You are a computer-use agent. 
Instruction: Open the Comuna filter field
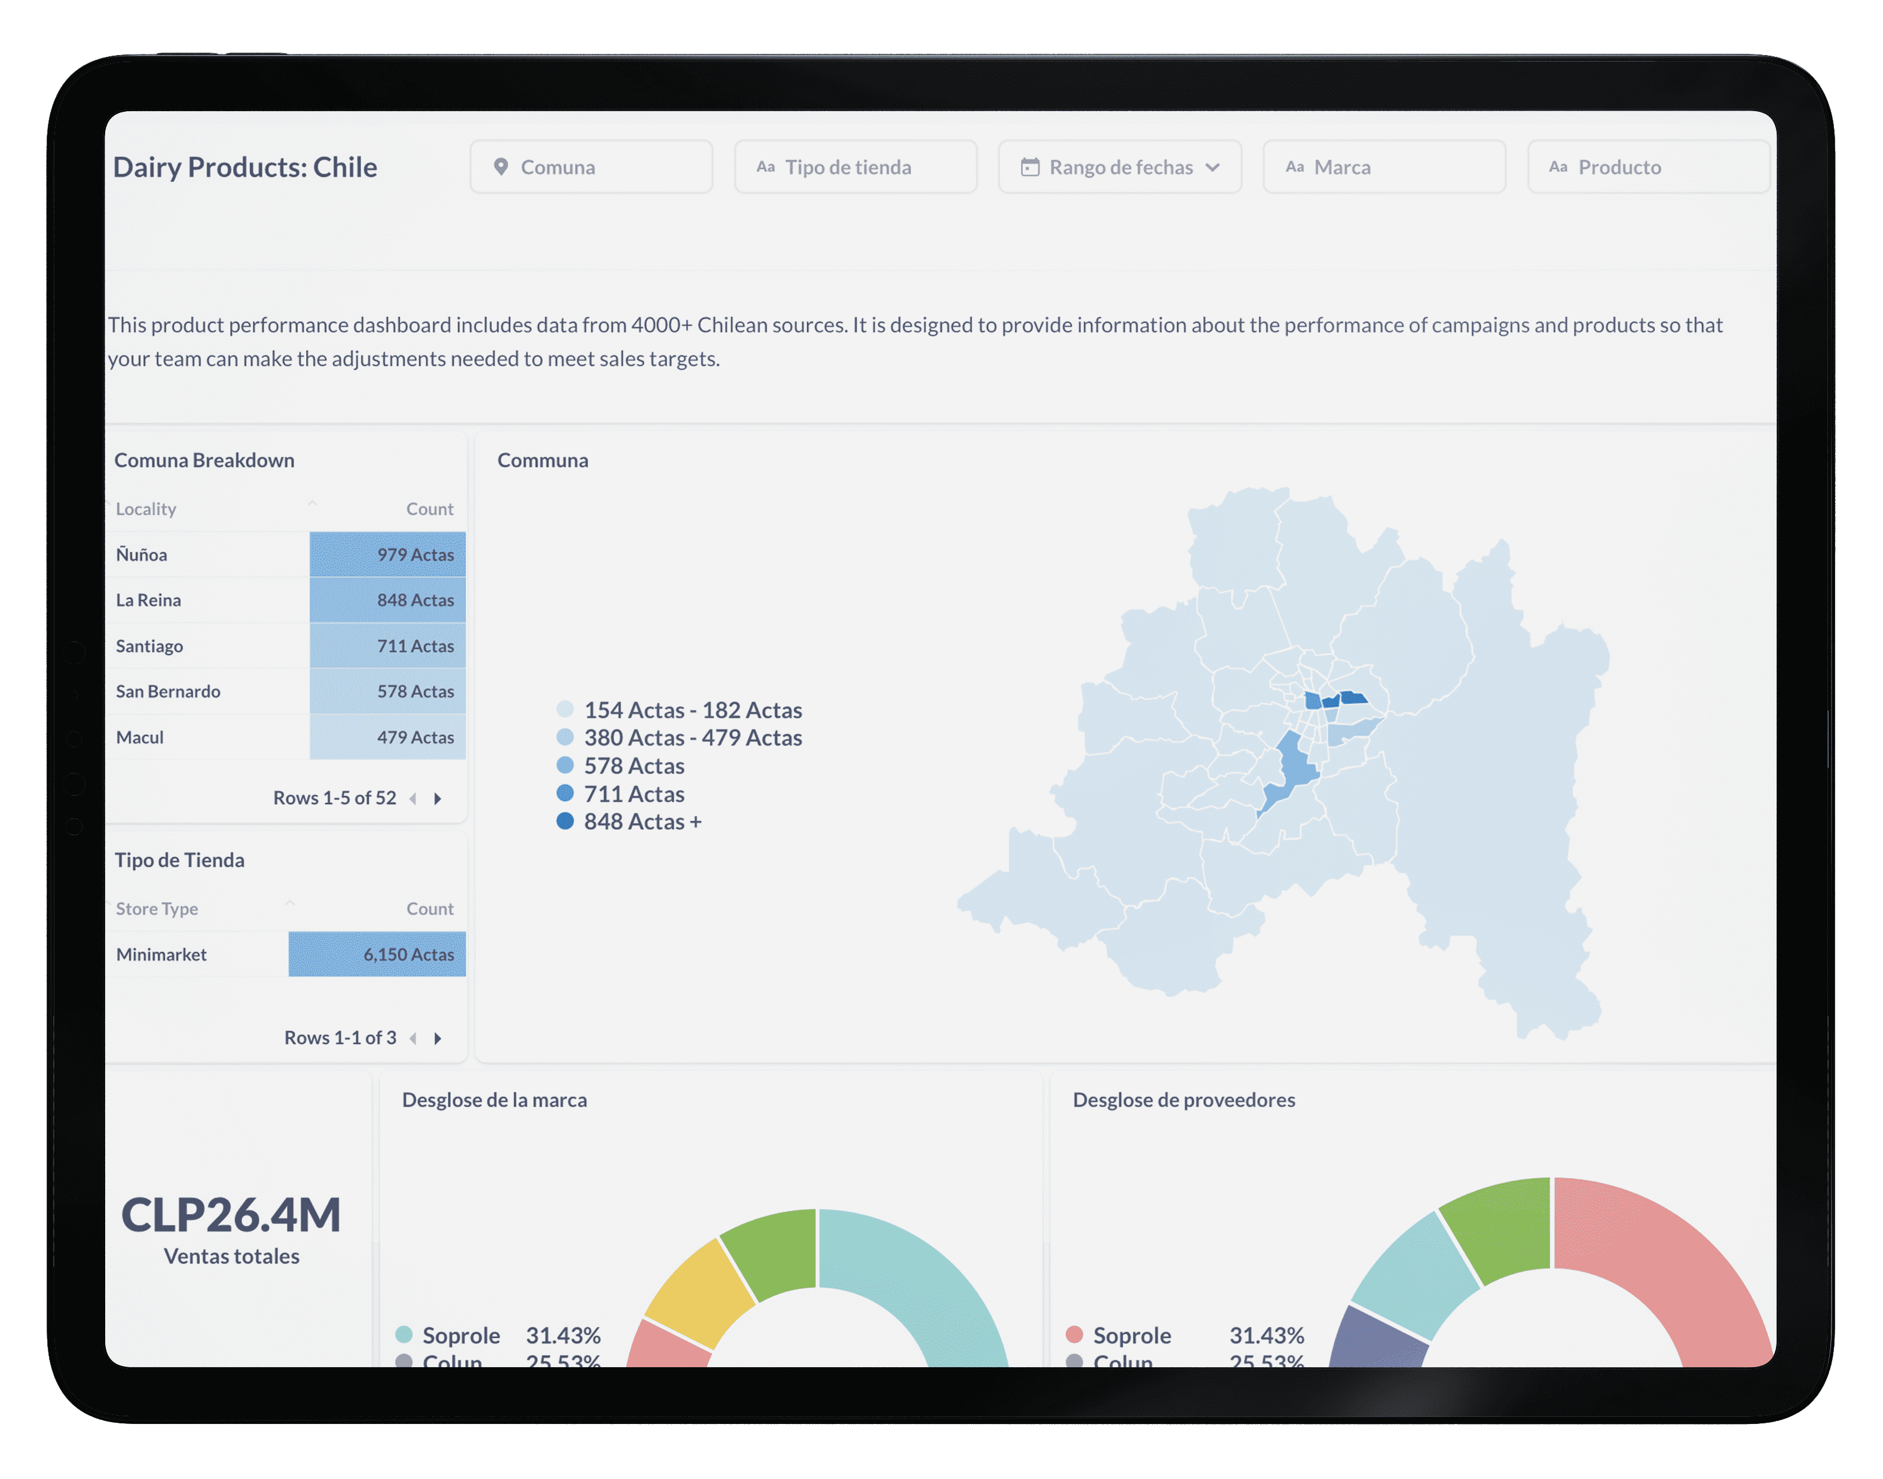[591, 166]
